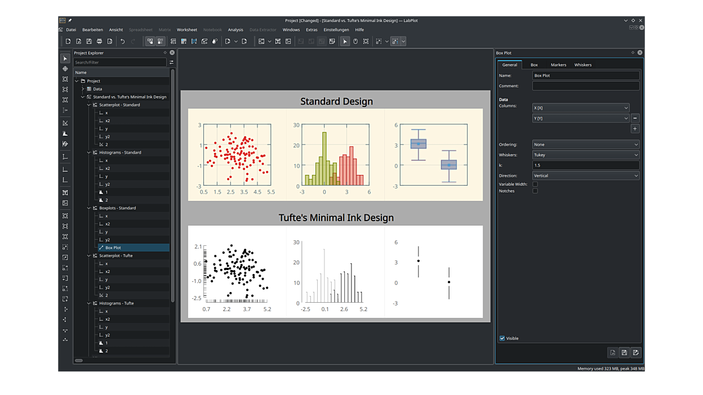703x395 pixels.
Task: Select the crosshair tool in left sidebar
Action: coord(65,69)
